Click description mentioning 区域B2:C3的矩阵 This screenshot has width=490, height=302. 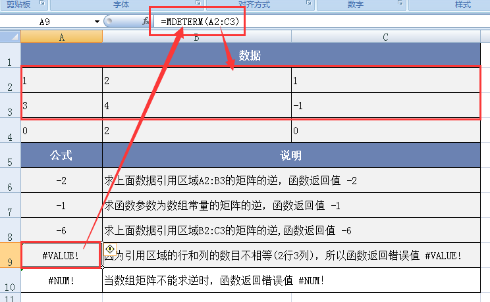(291, 230)
